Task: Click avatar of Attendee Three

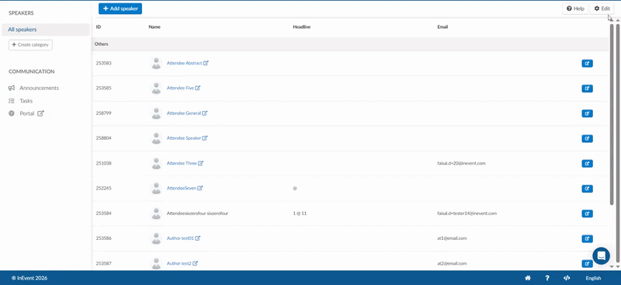Action: click(157, 163)
